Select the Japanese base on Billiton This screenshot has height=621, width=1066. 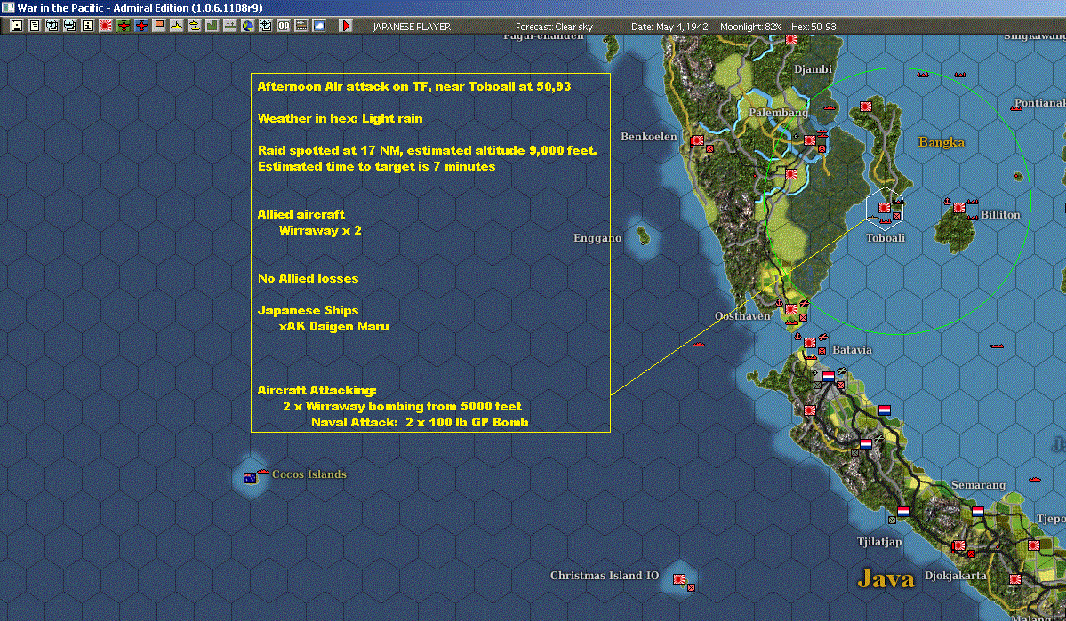[959, 208]
